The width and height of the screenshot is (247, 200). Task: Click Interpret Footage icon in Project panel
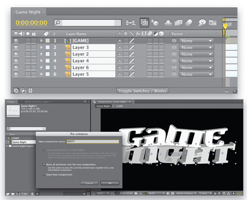7,194
